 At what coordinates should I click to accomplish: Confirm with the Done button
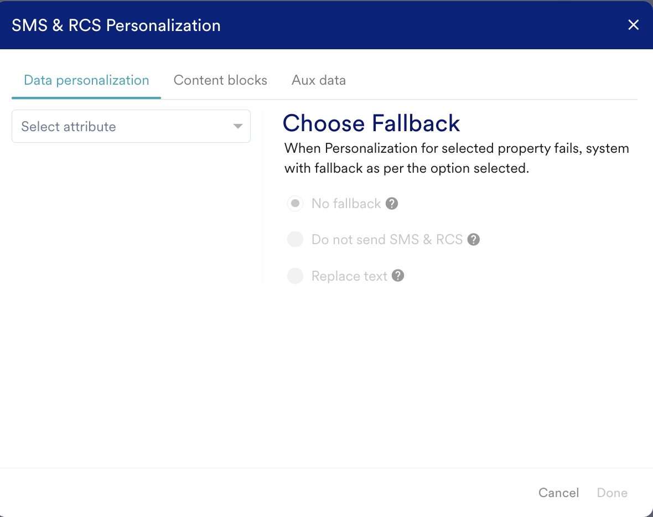click(612, 493)
